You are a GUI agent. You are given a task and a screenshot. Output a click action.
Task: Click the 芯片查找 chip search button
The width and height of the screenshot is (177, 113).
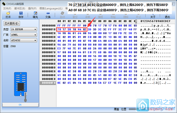[11, 23]
